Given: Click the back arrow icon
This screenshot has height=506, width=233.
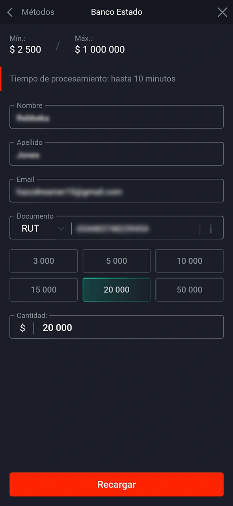Looking at the screenshot, I should coord(10,12).
